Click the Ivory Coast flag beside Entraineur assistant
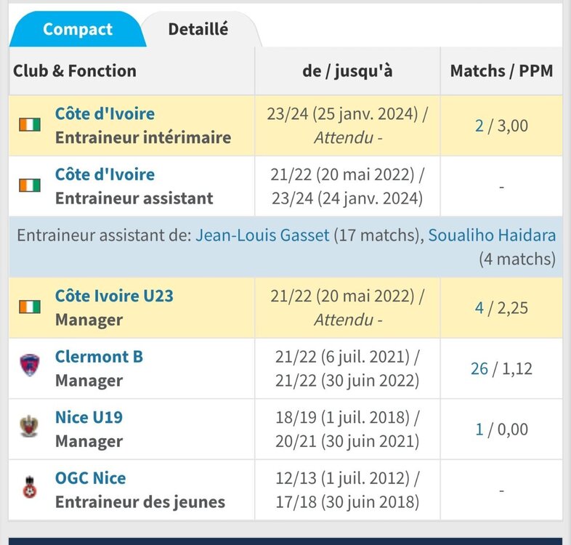 click(x=30, y=186)
